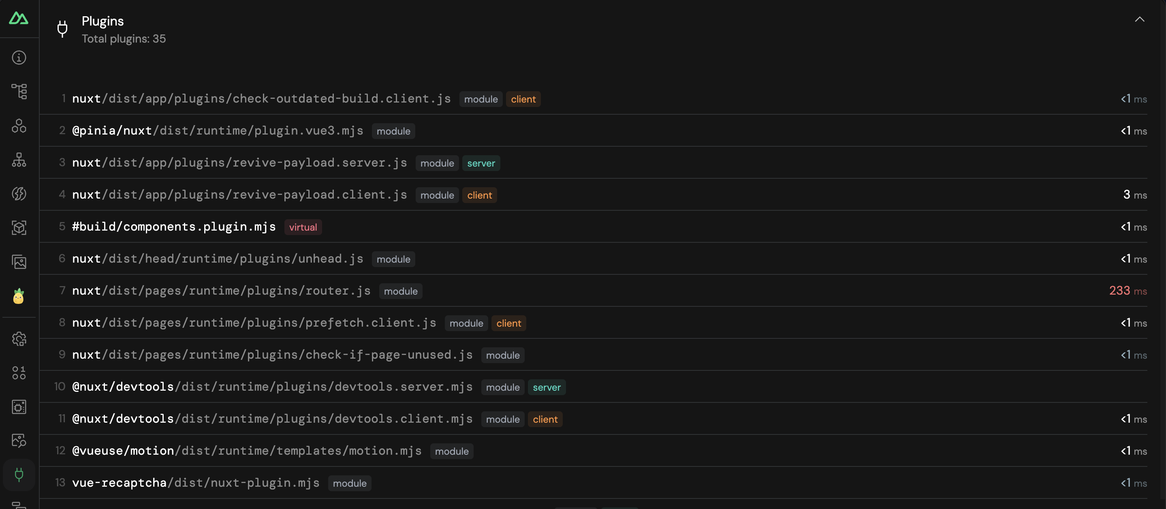Viewport: 1166px width, 509px height.
Task: Open the Pinia pineapple sidebar icon
Action: tap(19, 296)
